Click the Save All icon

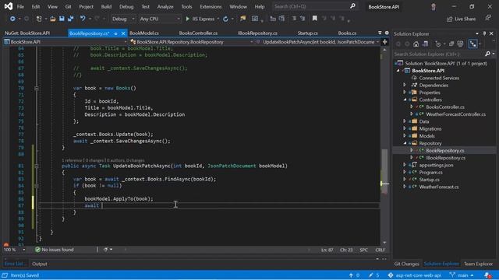(x=70, y=19)
